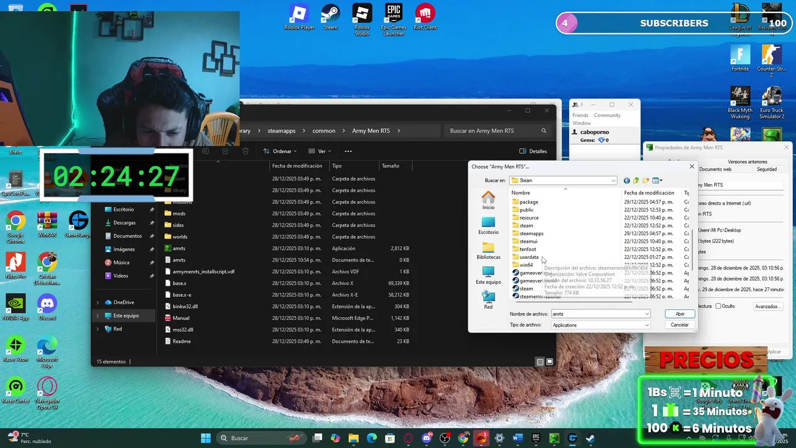Launch Microsoft Edge desktop shortcut
Image resolution: width=796 pixels, height=448 pixels.
(47, 352)
